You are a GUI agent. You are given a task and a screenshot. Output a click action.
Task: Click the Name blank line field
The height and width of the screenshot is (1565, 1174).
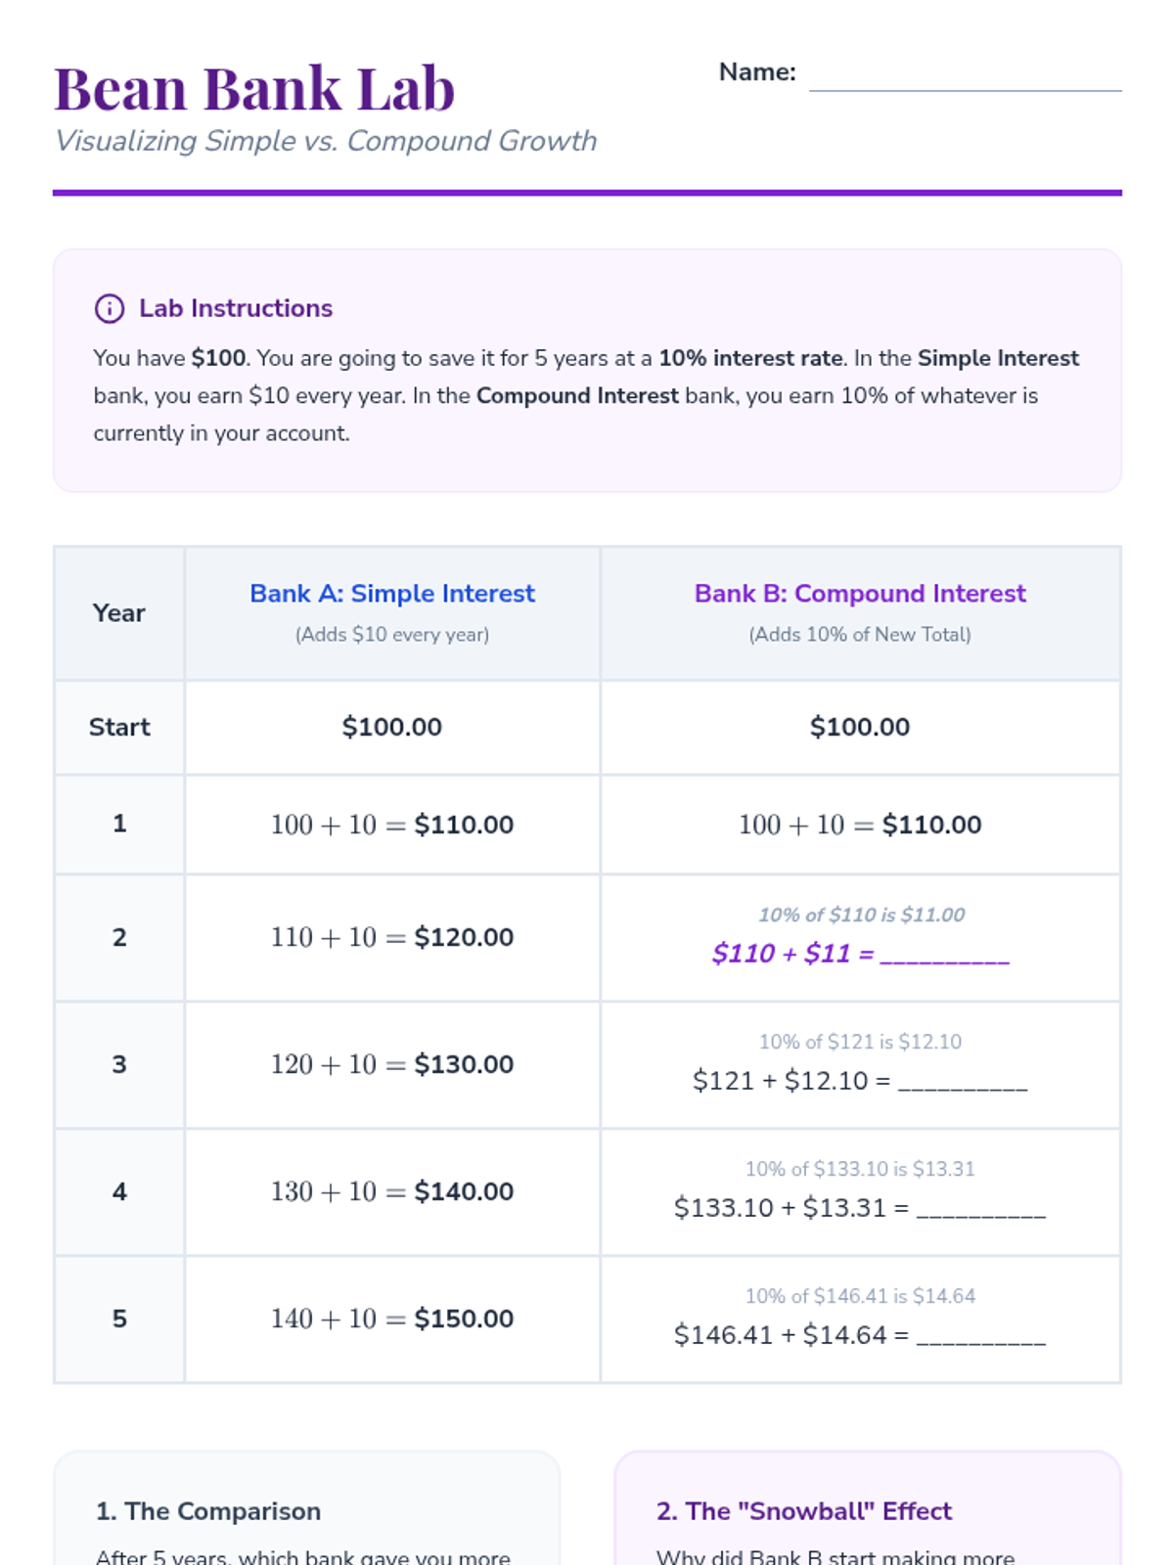click(965, 76)
